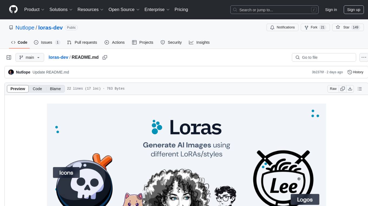The height and width of the screenshot is (206, 368).
Task: Switch to the Projects tab
Action: tap(143, 42)
